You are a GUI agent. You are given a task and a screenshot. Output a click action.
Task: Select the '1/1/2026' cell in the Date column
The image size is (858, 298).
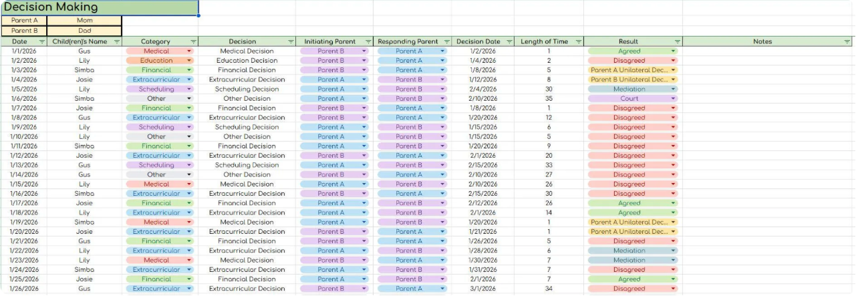tap(24, 51)
